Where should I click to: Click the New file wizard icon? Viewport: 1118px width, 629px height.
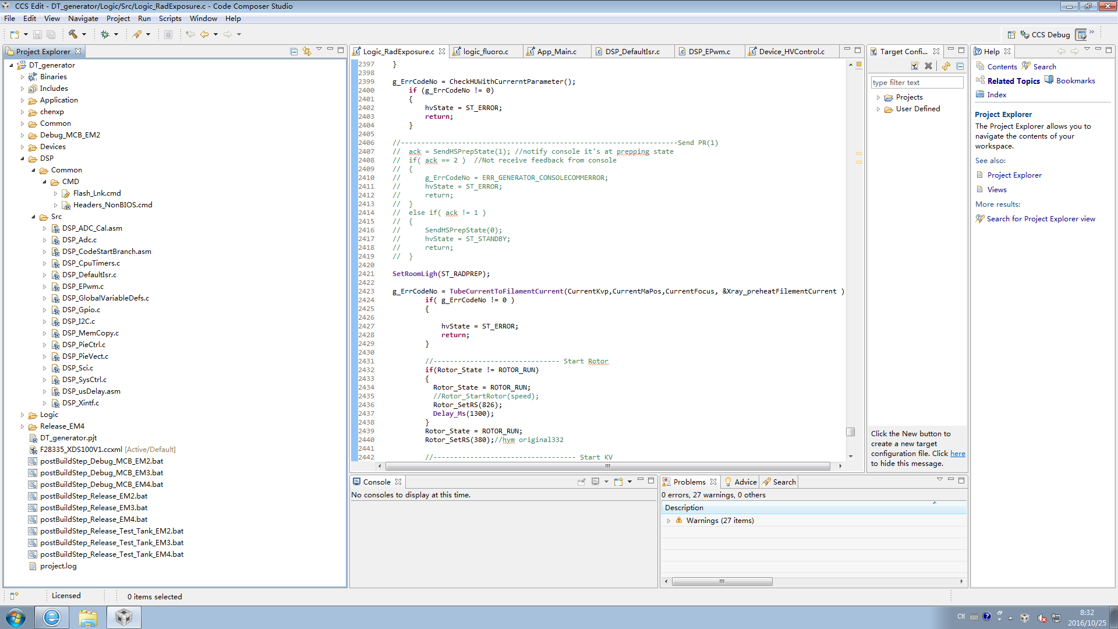[15, 34]
